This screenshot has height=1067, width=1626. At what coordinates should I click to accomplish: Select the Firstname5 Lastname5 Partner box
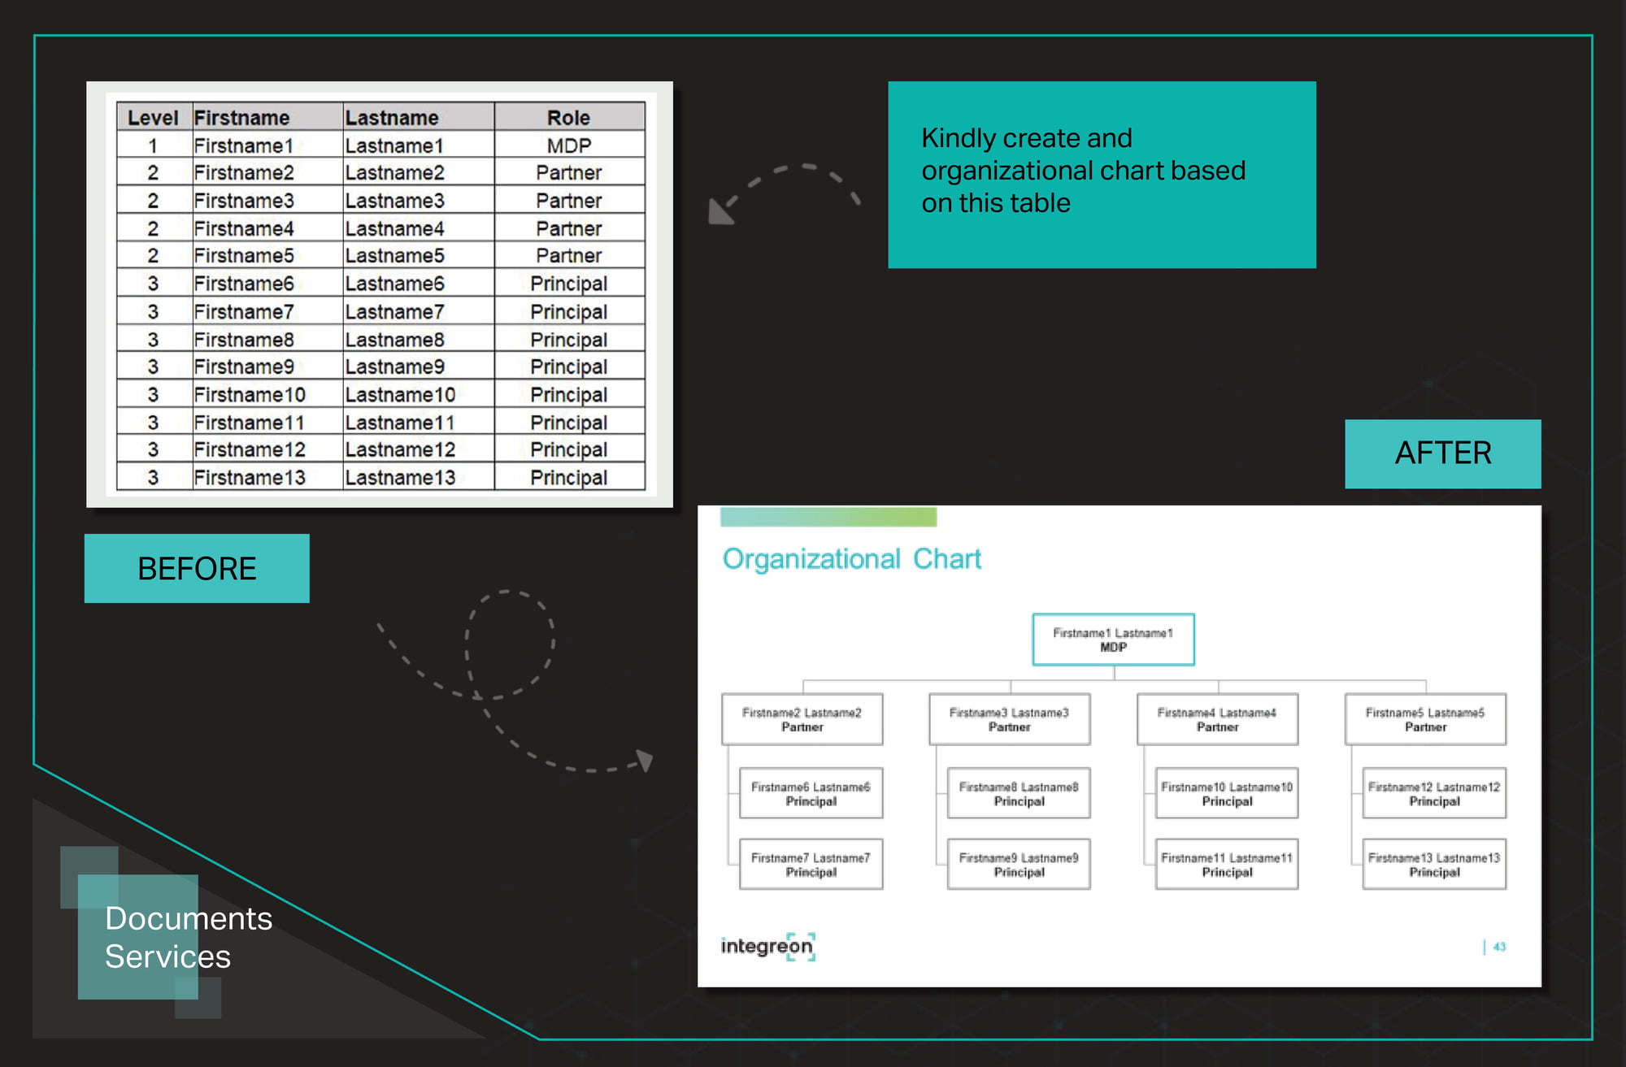(x=1425, y=719)
